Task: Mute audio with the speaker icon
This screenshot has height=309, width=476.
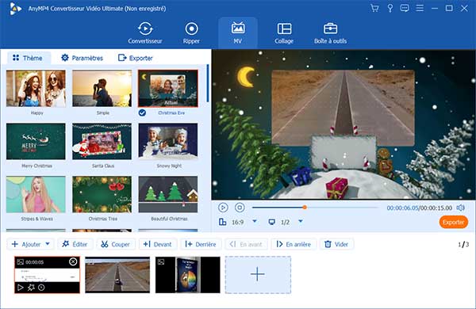Action: coord(461,208)
